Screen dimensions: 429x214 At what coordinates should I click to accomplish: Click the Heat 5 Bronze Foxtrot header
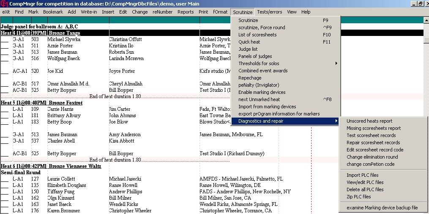pos(41,103)
